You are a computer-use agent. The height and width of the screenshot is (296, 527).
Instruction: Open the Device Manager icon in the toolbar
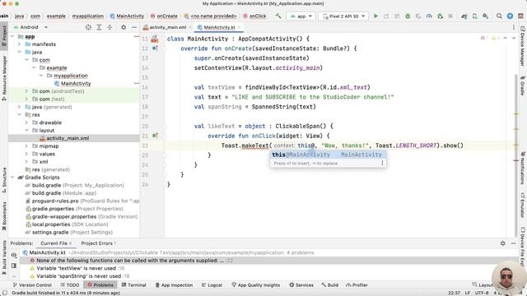[475, 16]
